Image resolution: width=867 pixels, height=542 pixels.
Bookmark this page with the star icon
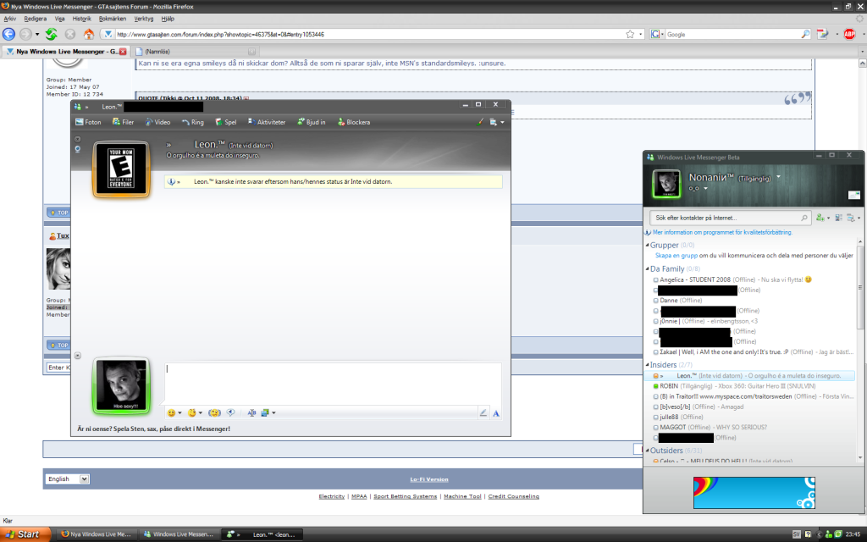pyautogui.click(x=630, y=34)
